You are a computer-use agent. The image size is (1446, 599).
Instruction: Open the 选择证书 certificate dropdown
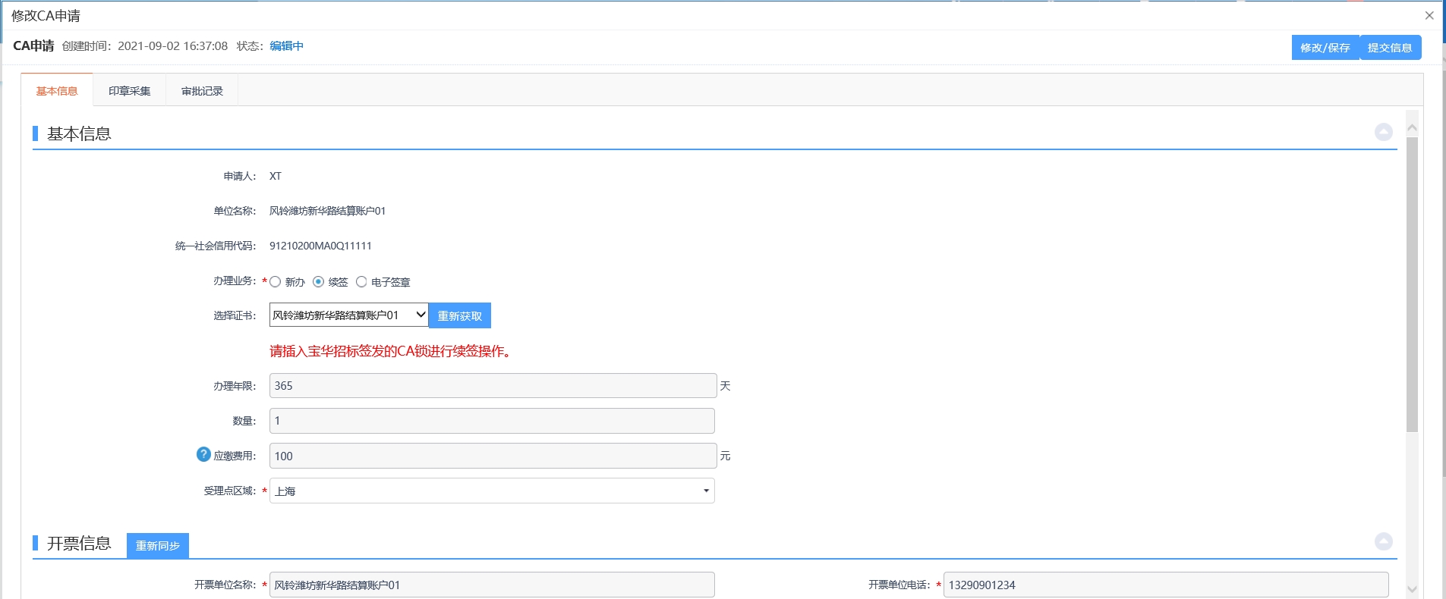pos(348,315)
